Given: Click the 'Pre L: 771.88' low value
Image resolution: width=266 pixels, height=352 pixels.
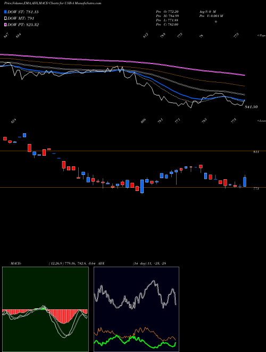Looking at the screenshot, I should [167, 20].
